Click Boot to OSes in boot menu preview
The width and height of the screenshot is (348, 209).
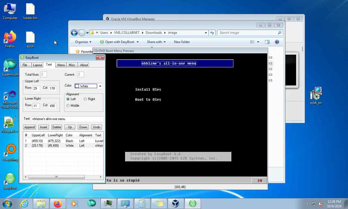click(148, 100)
